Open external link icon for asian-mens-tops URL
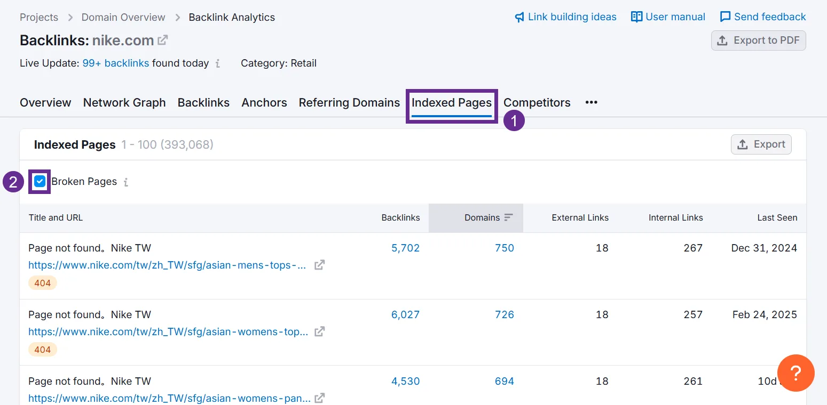827x405 pixels. (x=319, y=265)
